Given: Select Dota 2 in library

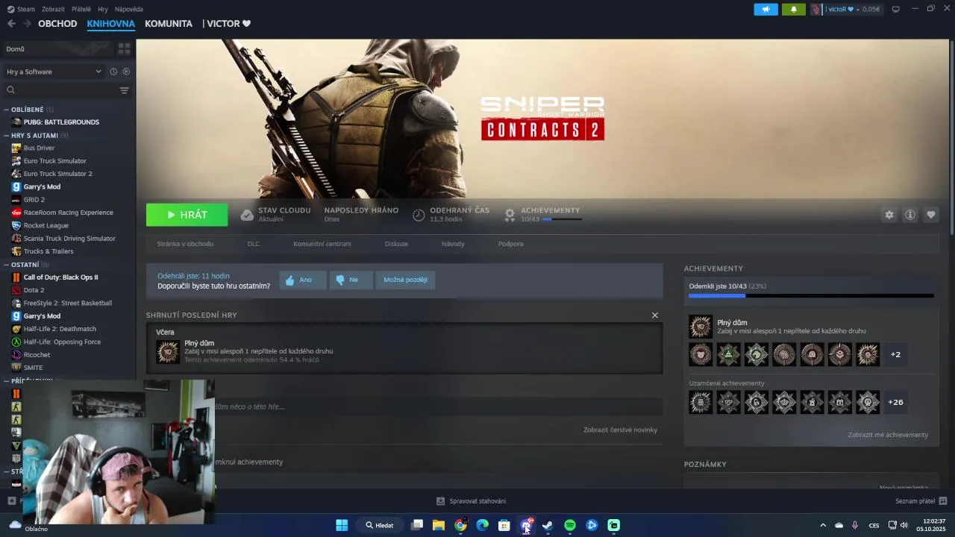Looking at the screenshot, I should (x=34, y=290).
